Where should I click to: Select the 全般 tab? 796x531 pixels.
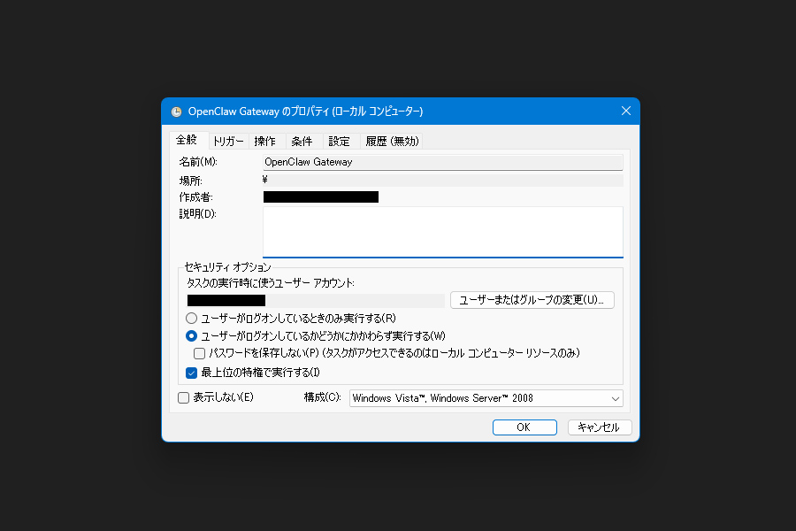(188, 140)
